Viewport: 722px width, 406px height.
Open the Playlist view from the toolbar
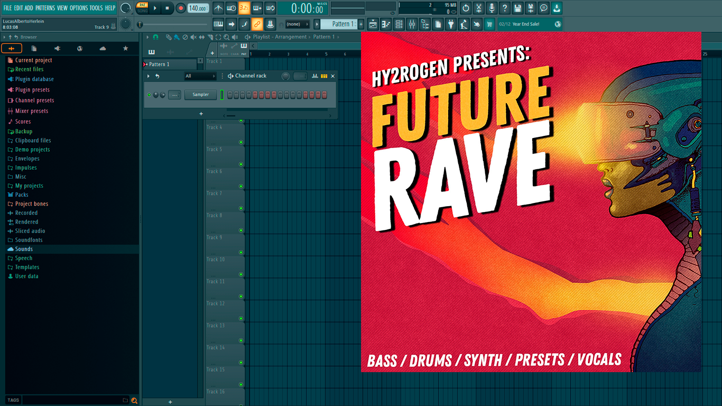(373, 24)
